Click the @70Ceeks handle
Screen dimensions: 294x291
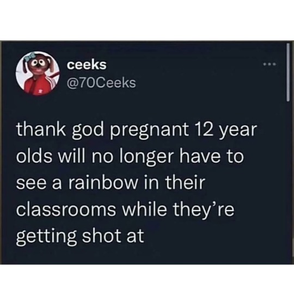pyautogui.click(x=101, y=83)
